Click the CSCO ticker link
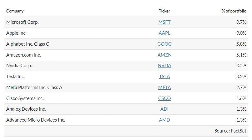This screenshot has width=252, height=140. click(x=164, y=98)
